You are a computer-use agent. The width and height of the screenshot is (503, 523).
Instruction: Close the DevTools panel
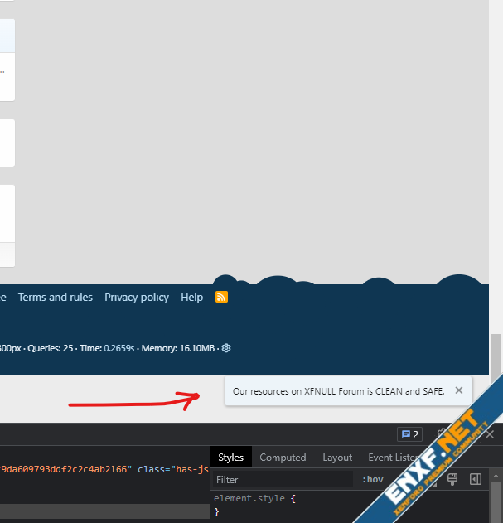489,434
